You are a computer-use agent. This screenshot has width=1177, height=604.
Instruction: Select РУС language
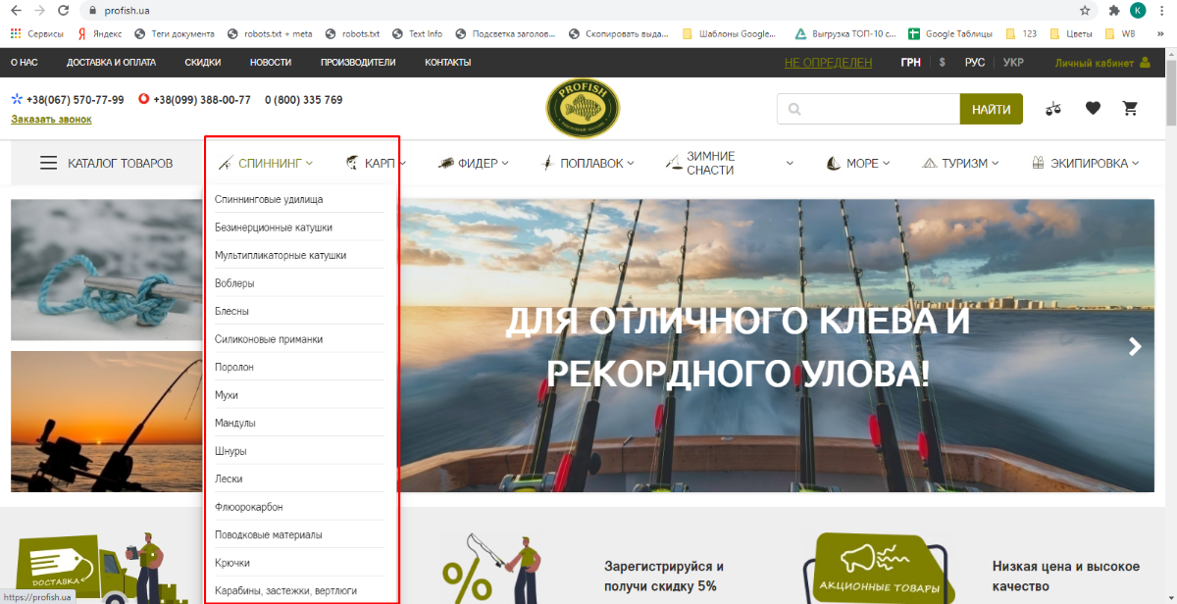[975, 62]
